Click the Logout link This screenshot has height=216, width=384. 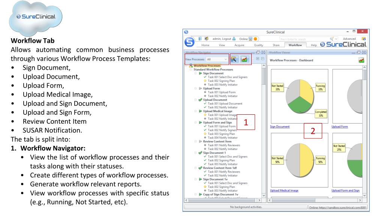226,39
